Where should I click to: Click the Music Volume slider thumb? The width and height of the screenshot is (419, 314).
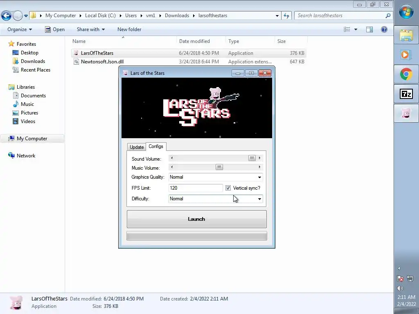[219, 167]
